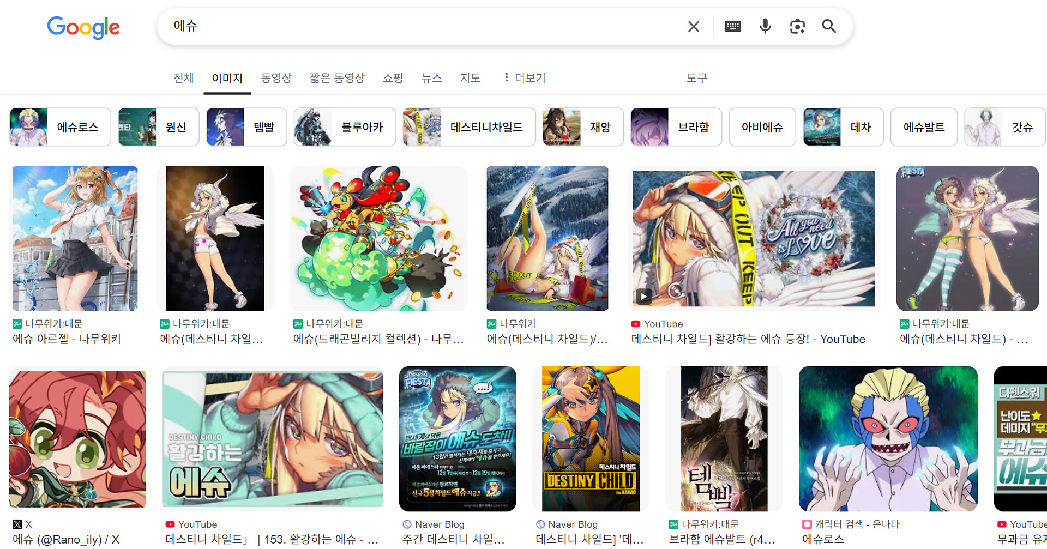Image resolution: width=1047 pixels, height=549 pixels.
Task: Open the 에슈 아르젤 image thumbnail
Action: click(x=75, y=238)
